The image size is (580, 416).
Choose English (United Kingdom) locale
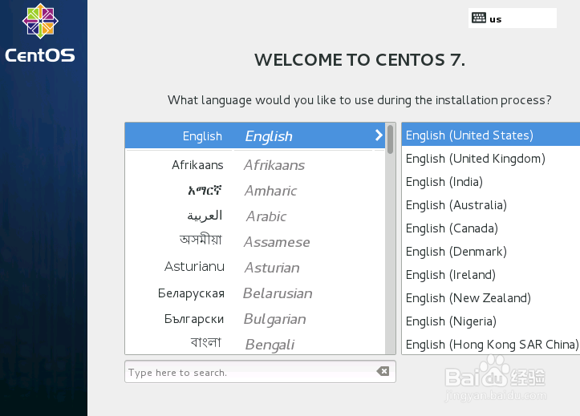pos(491,159)
